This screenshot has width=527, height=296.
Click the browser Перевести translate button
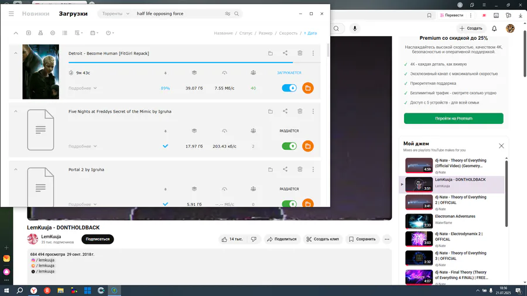pyautogui.click(x=451, y=15)
